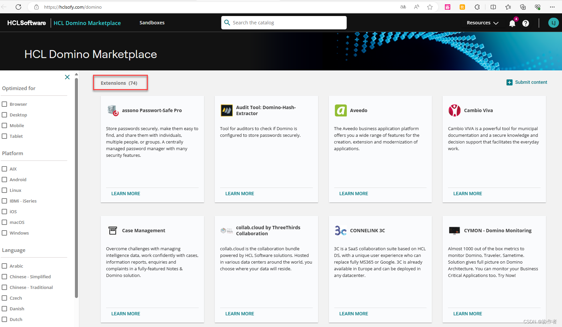Screen dimensions: 562x327
Task: Click the read aloud icon in address bar
Action: (416, 7)
